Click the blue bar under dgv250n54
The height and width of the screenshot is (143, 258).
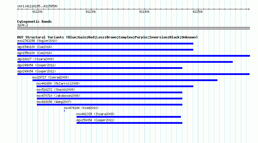pyautogui.click(x=129, y=123)
